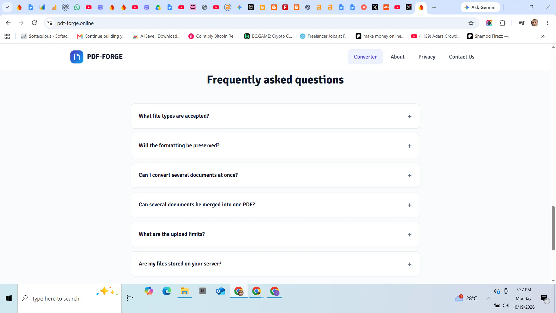Open the apps grid icon in bookmarks bar
Viewport: 556px width, 313px height.
tap(7, 36)
